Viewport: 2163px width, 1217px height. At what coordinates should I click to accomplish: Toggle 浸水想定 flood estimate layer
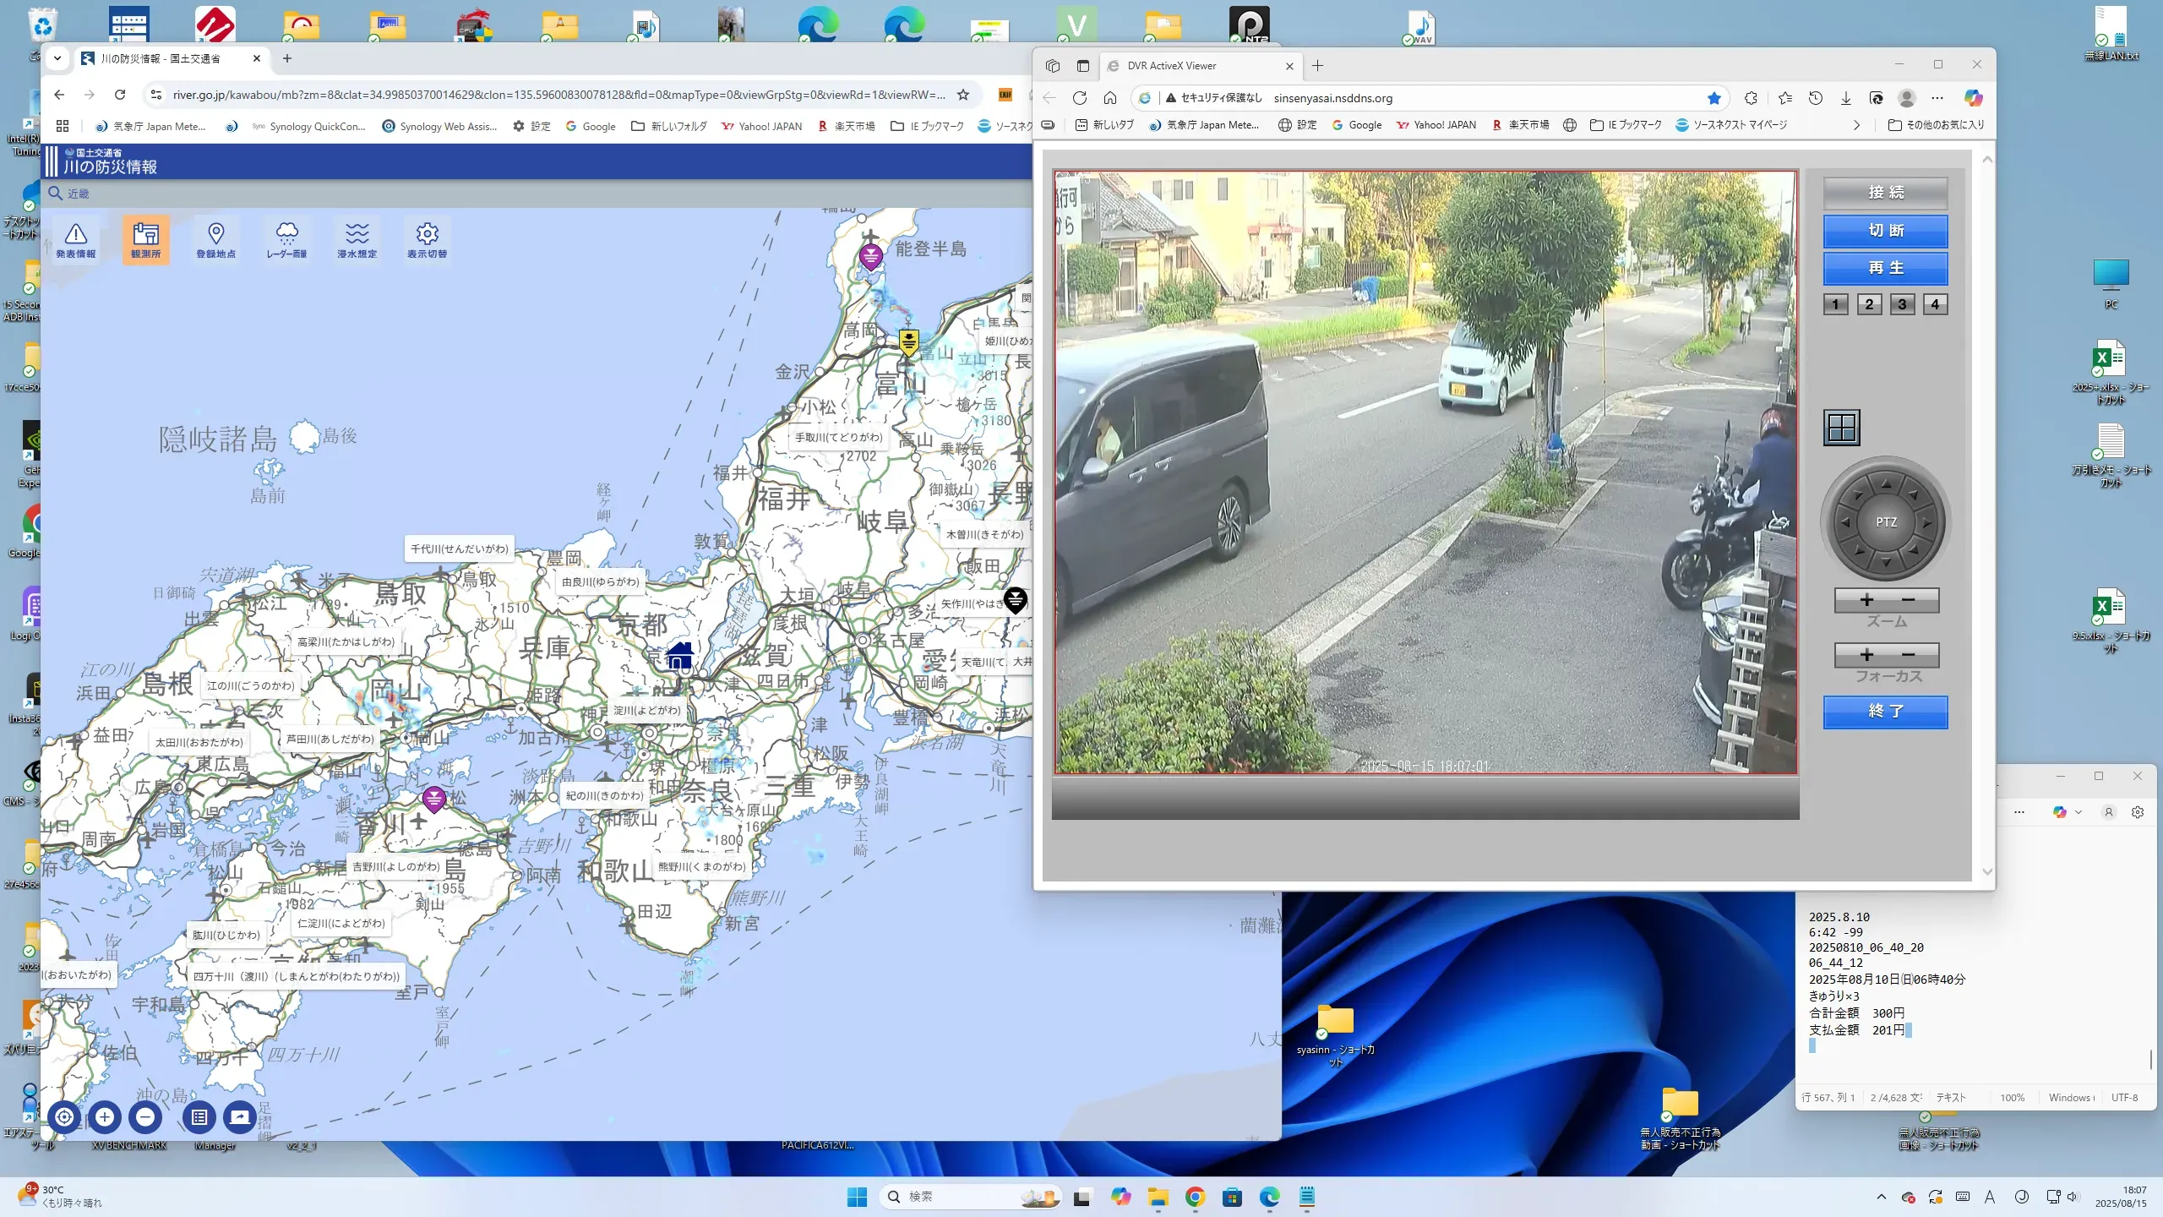(357, 240)
